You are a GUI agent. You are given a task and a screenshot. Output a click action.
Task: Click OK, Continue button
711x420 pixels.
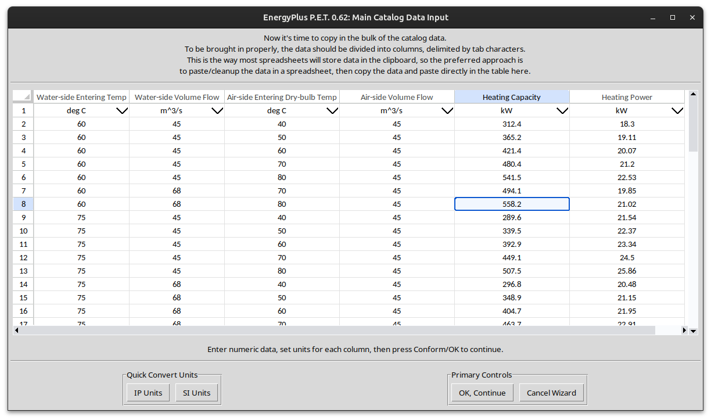(482, 393)
